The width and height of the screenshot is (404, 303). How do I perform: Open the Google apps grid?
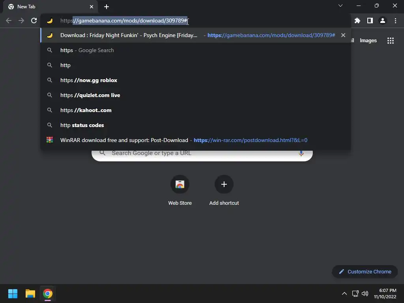coord(391,41)
